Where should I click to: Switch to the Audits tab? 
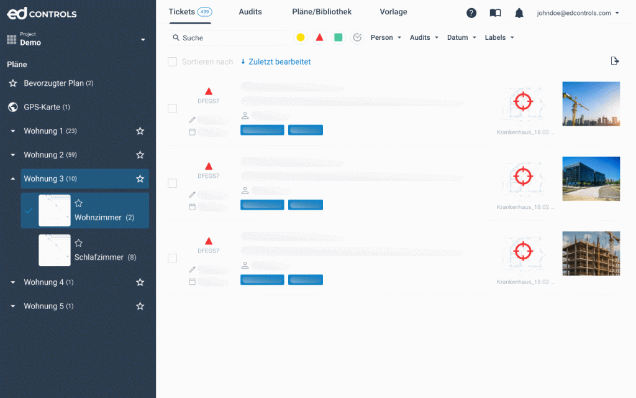pos(250,12)
